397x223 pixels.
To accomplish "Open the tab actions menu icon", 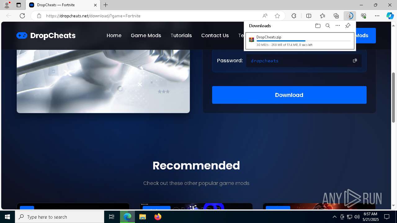I will coord(19,5).
